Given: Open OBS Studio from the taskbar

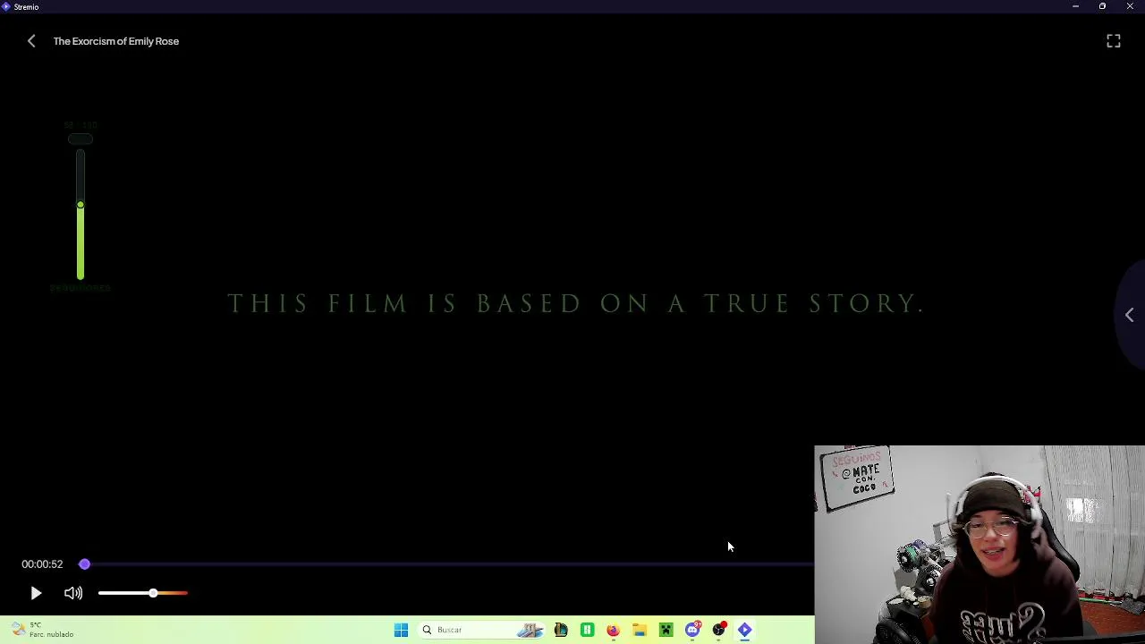Looking at the screenshot, I should click(x=718, y=630).
